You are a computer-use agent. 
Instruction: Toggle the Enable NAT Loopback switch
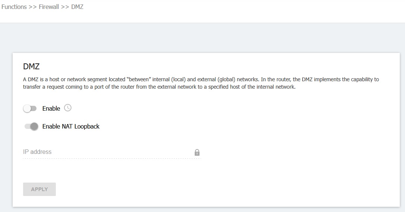[x=31, y=127]
